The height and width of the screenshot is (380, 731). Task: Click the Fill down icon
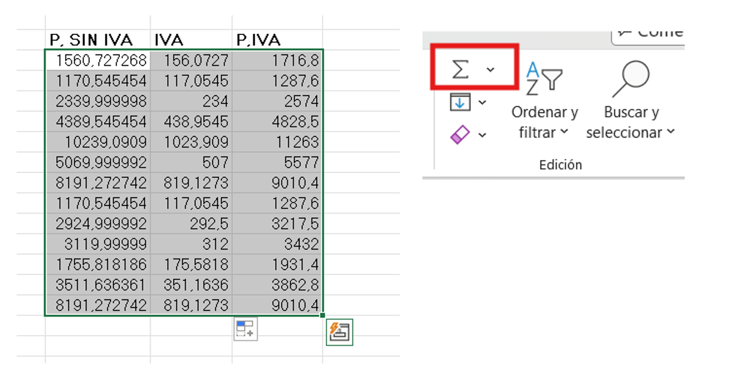coord(461,102)
